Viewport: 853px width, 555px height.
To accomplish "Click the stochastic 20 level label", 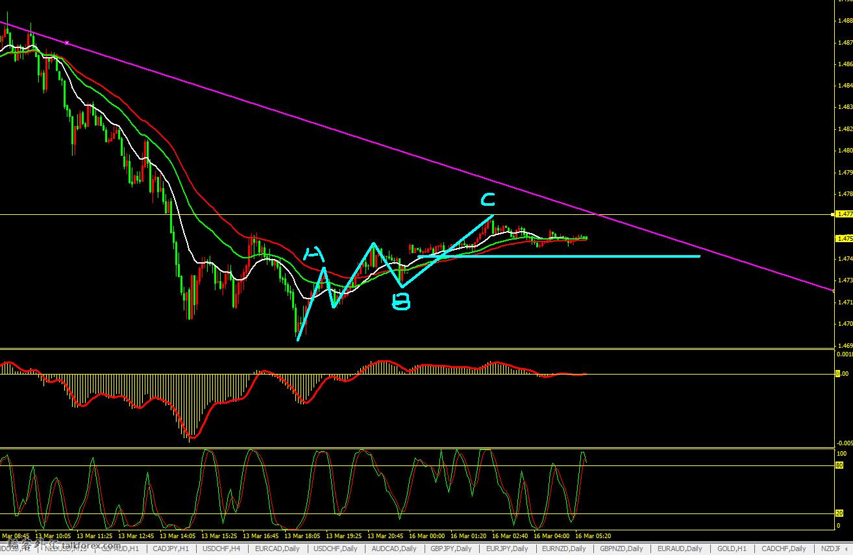I will click(x=841, y=514).
